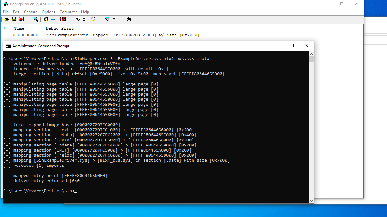Viewport: 387px width, 217px height.
Task: Click 'mapping section [INIT]' line
Action: pyautogui.click(x=97, y=150)
